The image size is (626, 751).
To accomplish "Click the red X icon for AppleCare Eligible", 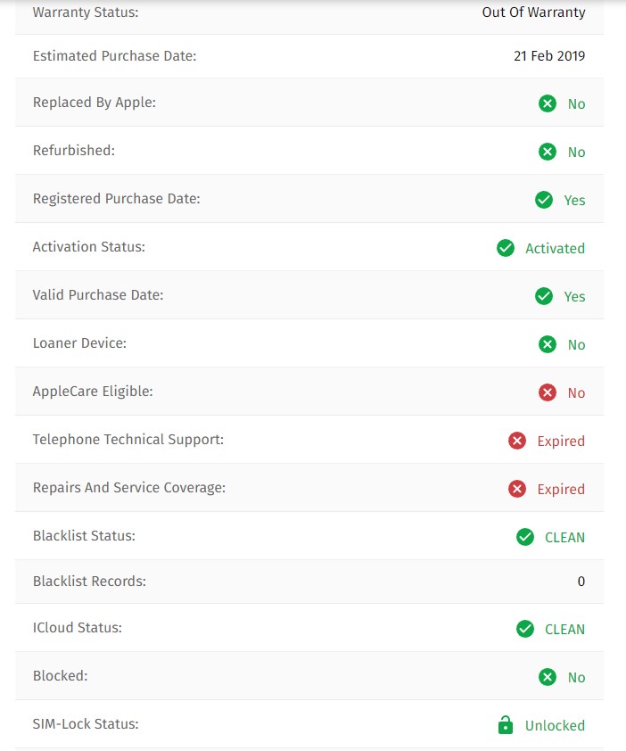I will click(x=547, y=392).
